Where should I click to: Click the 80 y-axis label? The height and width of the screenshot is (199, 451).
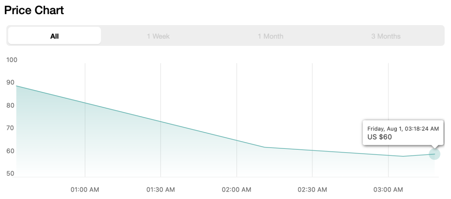pyautogui.click(x=10, y=105)
